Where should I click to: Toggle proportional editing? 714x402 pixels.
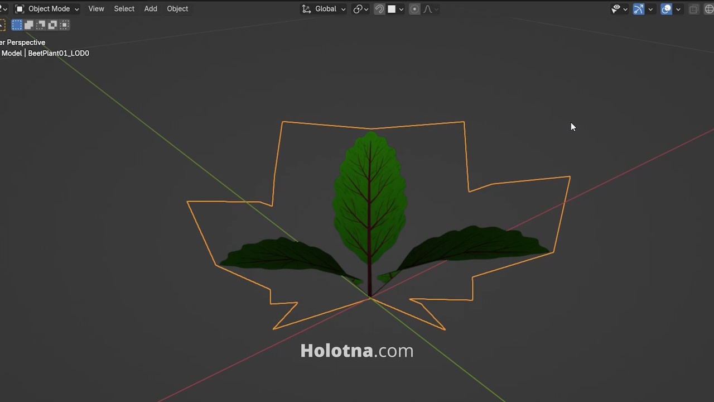pos(414,9)
